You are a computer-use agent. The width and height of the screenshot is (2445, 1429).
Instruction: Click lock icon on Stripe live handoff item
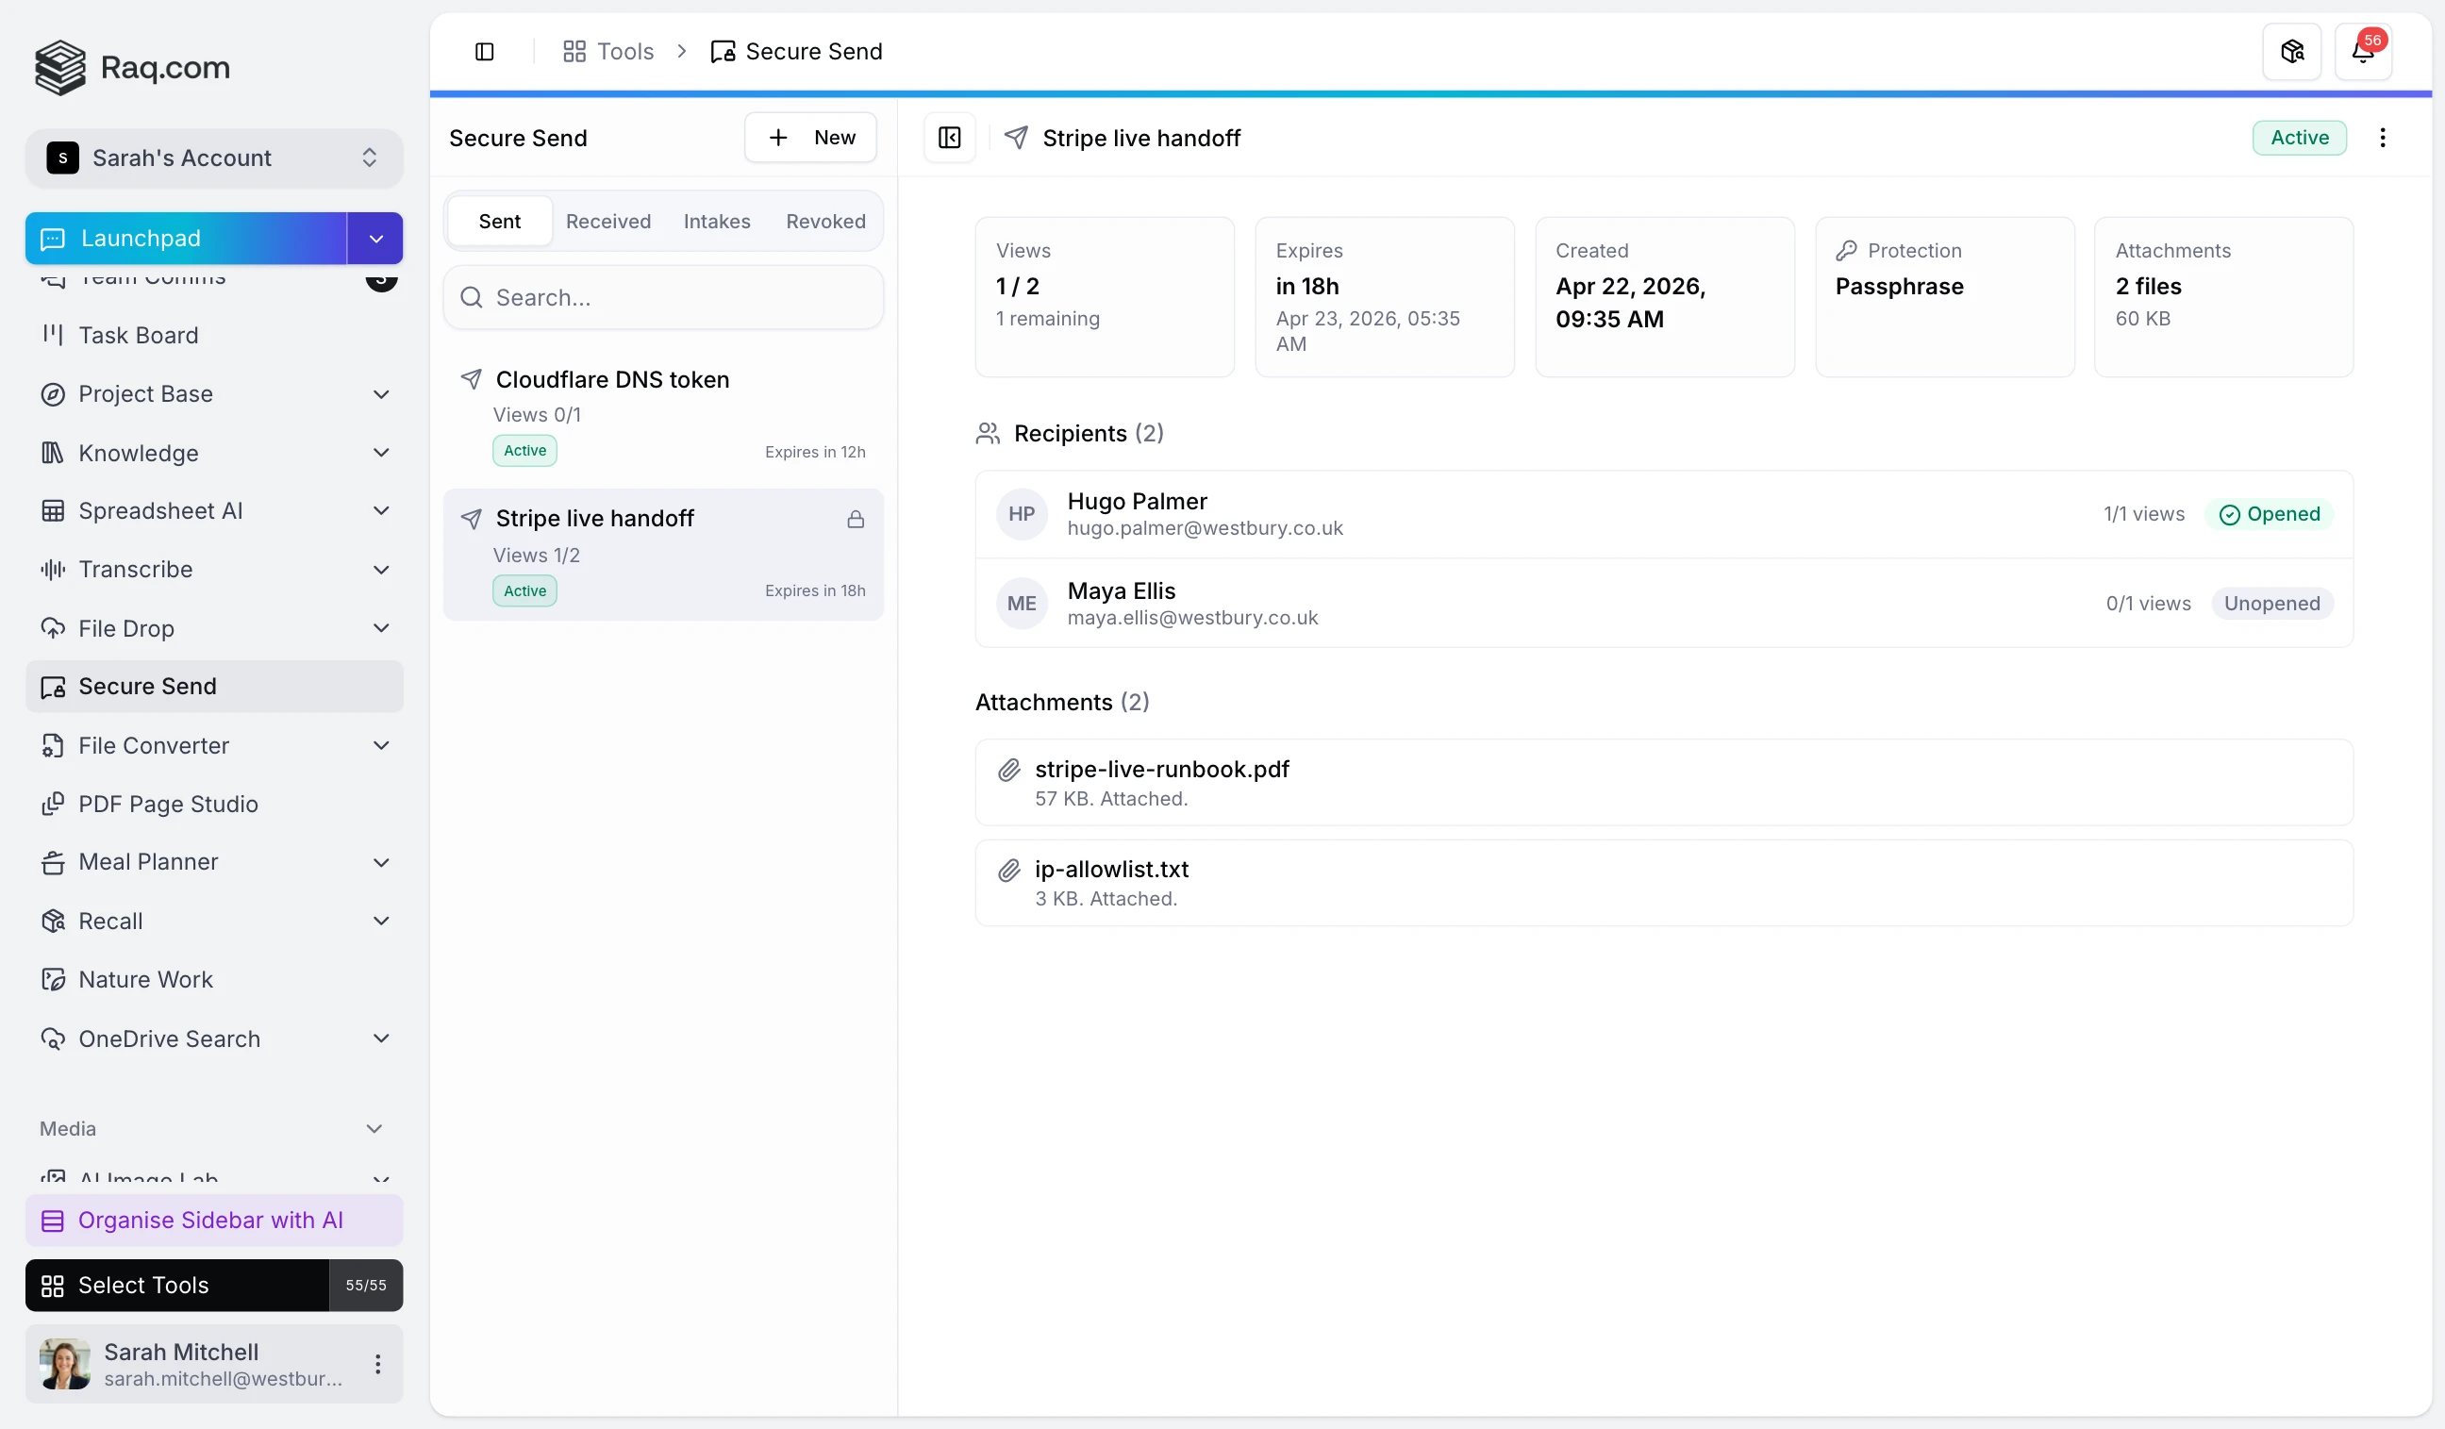855,520
